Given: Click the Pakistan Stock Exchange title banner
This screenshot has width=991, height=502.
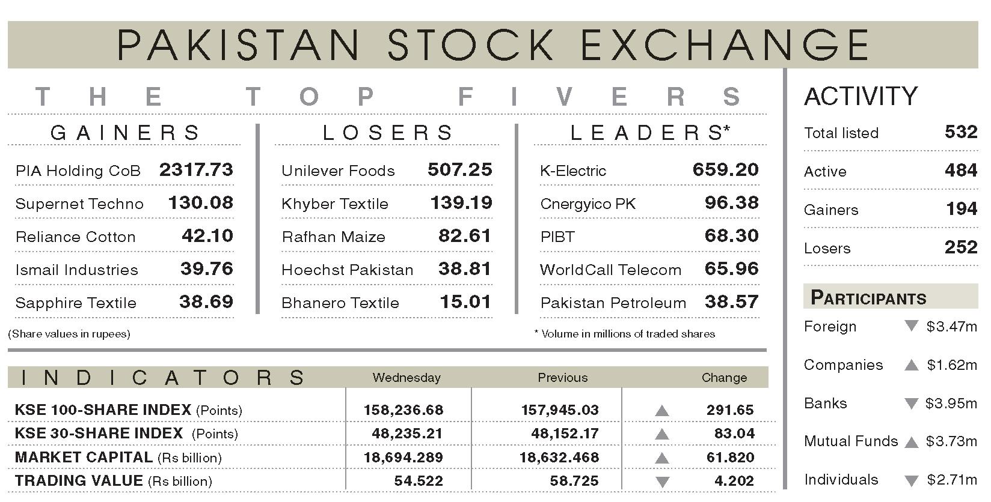Looking at the screenshot, I should point(492,44).
